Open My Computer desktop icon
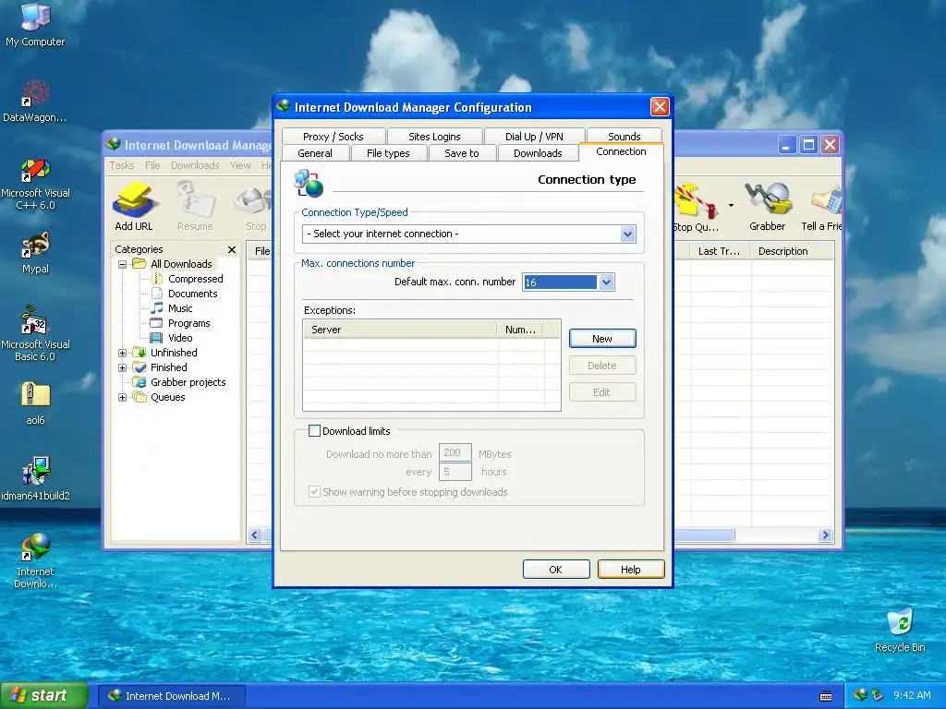This screenshot has width=946, height=709. [35, 24]
